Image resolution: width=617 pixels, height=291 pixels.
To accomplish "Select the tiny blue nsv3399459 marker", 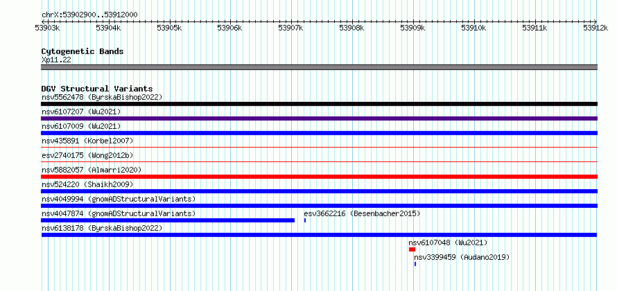I will (415, 264).
